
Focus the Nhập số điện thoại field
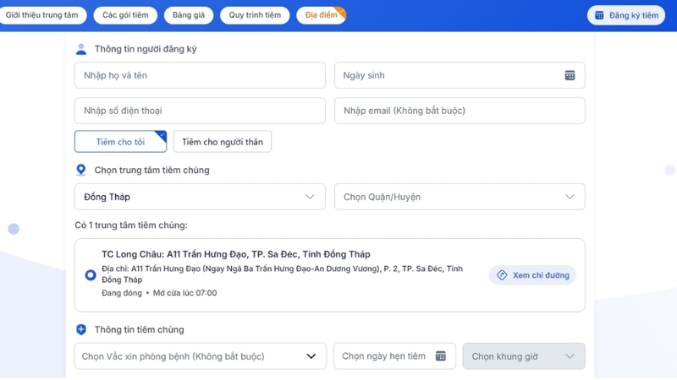click(x=200, y=111)
